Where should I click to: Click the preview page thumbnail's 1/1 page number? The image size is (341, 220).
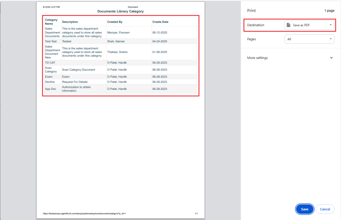pyautogui.click(x=196, y=213)
